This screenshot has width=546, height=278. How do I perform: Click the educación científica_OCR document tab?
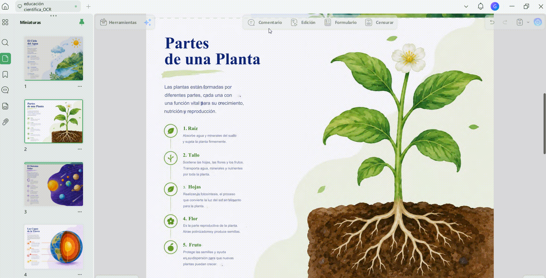point(48,6)
